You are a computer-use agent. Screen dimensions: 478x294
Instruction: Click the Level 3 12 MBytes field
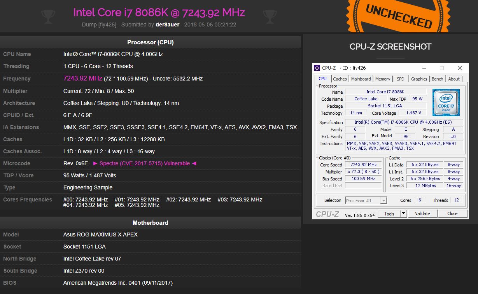[424, 186]
